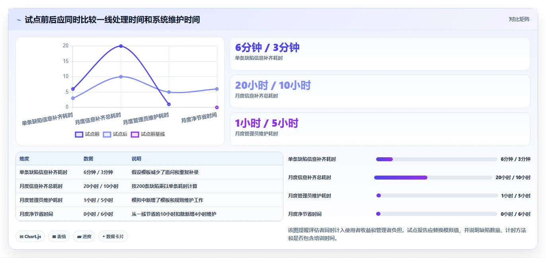This screenshot has width=546, height=258.
Task: Open the 20小时 / 10小时 data card
Action: click(x=380, y=92)
